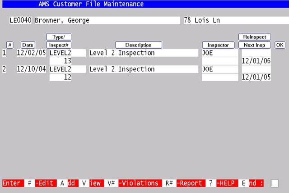
Task: Click the Date column header button
Action: click(28, 45)
